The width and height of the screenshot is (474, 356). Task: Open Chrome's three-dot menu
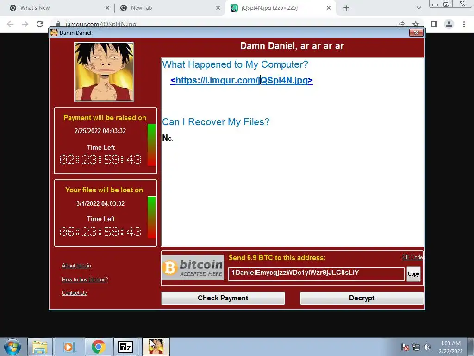464,24
